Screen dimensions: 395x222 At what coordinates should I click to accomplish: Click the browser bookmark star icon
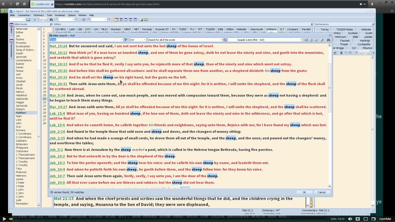pyautogui.click(x=360, y=4)
